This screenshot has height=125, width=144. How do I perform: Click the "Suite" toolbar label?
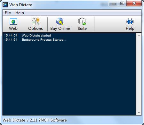coord(82,29)
